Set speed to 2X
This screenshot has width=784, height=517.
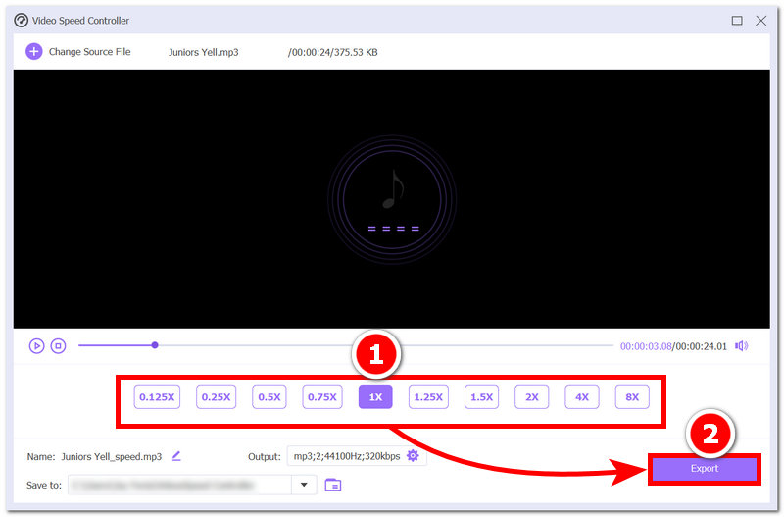531,397
